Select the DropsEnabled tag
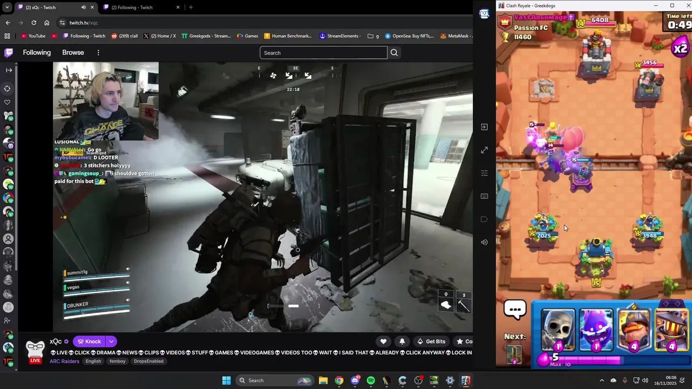This screenshot has width=692, height=389. pos(149,361)
